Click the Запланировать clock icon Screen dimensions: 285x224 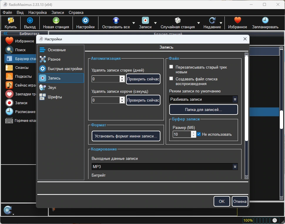(265, 20)
